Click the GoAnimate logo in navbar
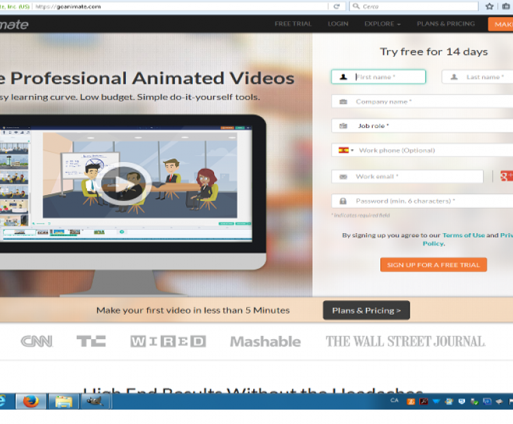513x424 pixels. tap(14, 24)
